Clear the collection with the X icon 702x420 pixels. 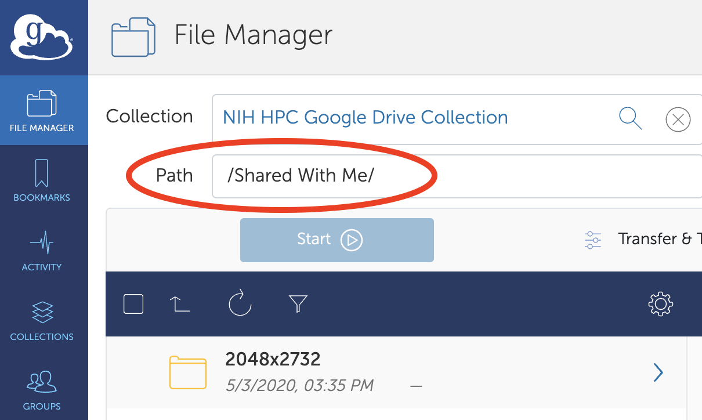click(677, 120)
